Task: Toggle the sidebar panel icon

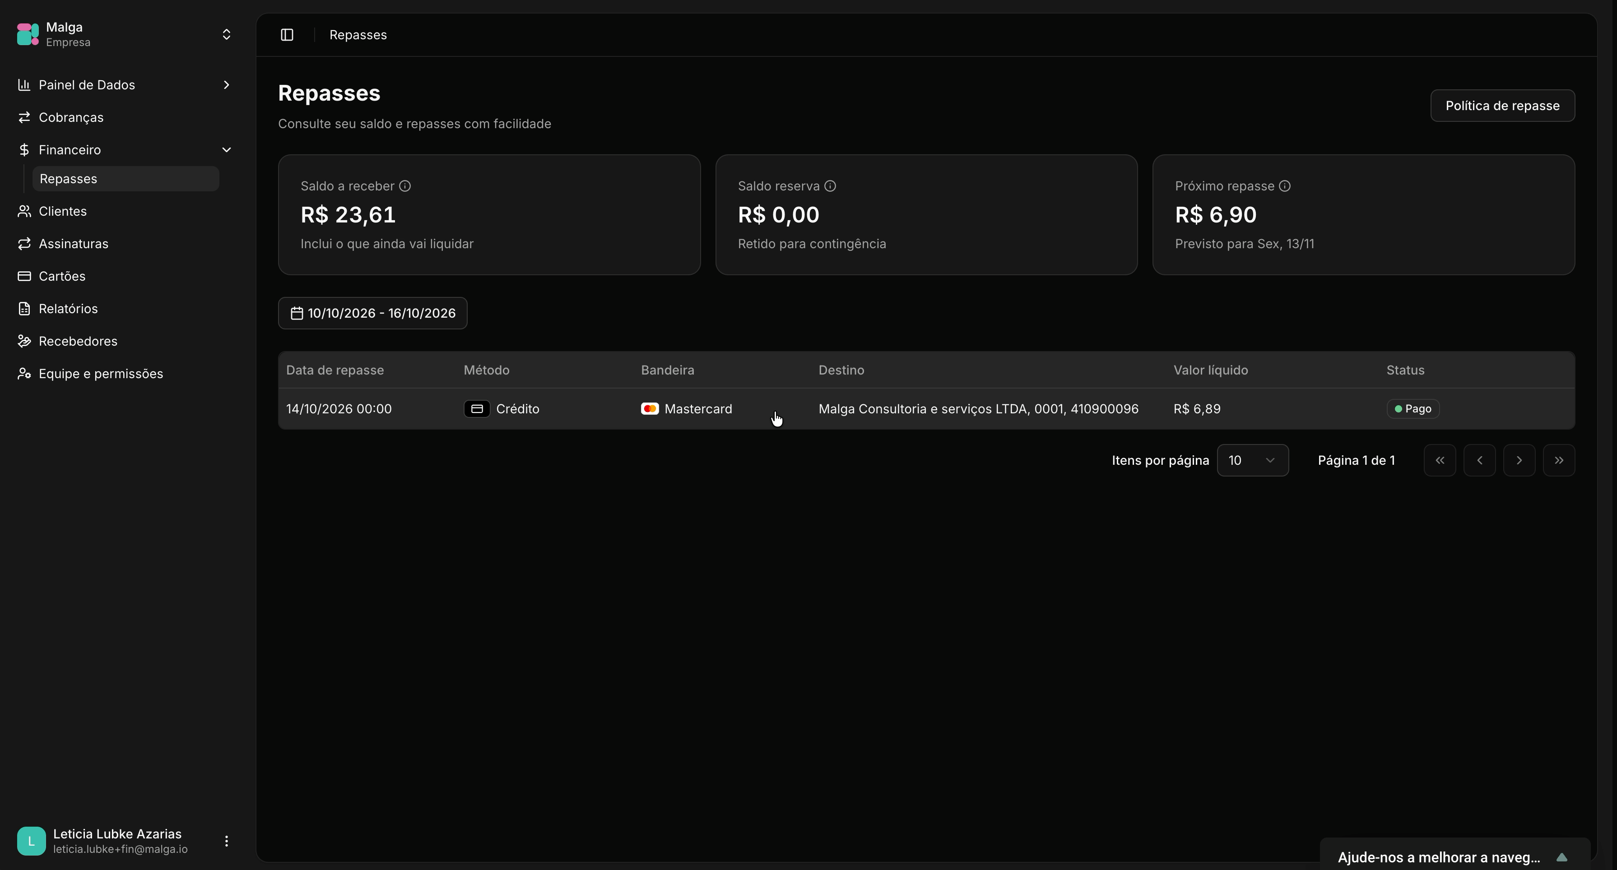Action: [287, 34]
